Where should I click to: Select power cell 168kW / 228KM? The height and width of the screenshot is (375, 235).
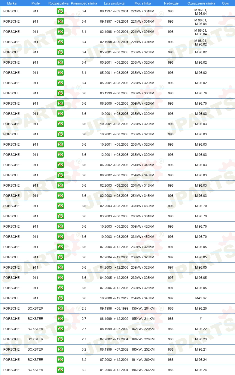(142, 339)
